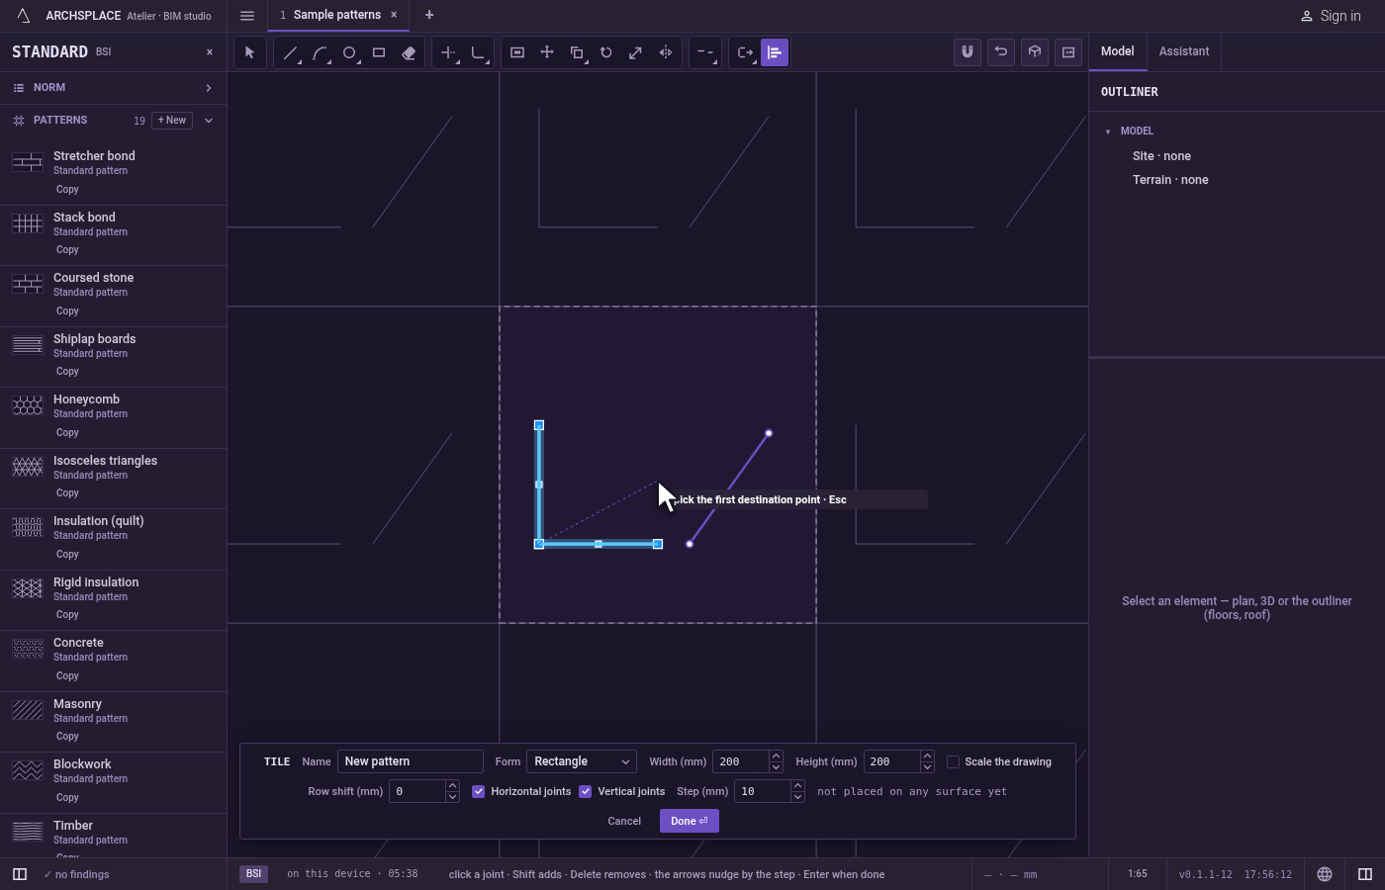Decrease the Height (mm) stepper
The image size is (1385, 890).
click(927, 767)
